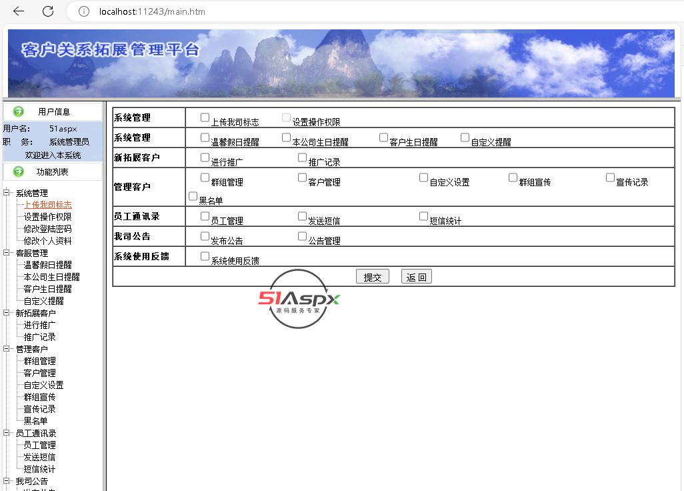Open 修改登陆密码 in the sidebar

(x=47, y=229)
